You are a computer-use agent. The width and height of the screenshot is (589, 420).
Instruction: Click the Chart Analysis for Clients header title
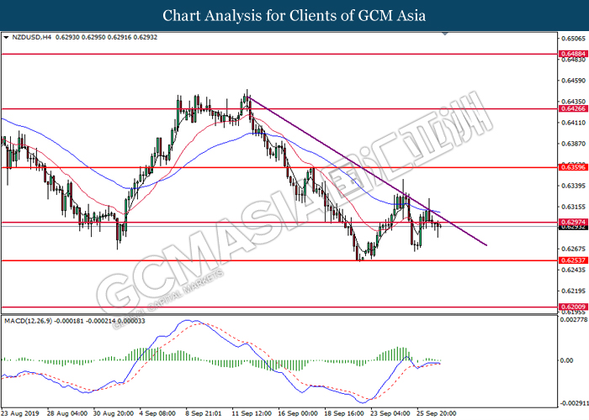[x=294, y=16]
